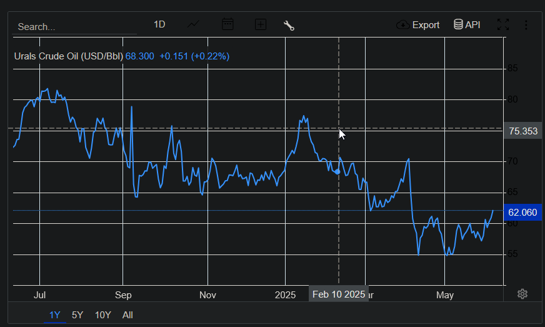
Task: Open the 1D interval dropdown
Action: tap(159, 24)
